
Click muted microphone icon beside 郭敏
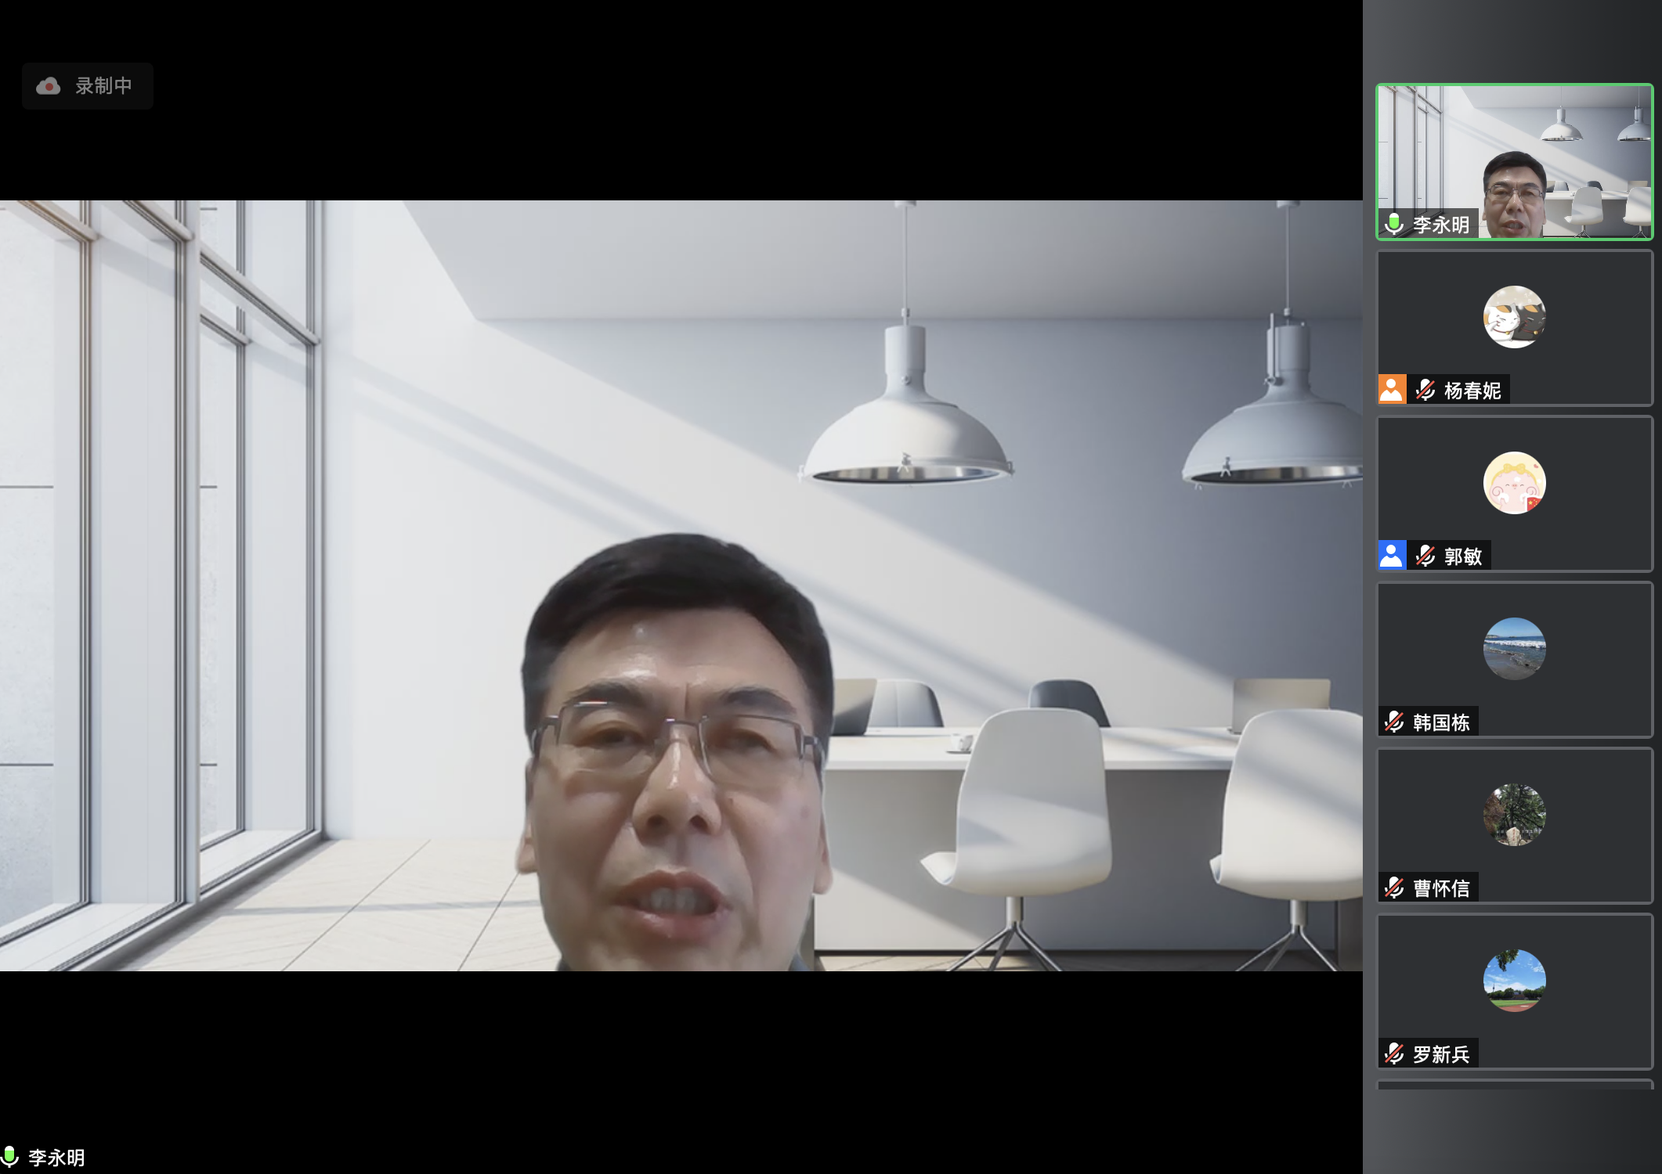[x=1425, y=556]
